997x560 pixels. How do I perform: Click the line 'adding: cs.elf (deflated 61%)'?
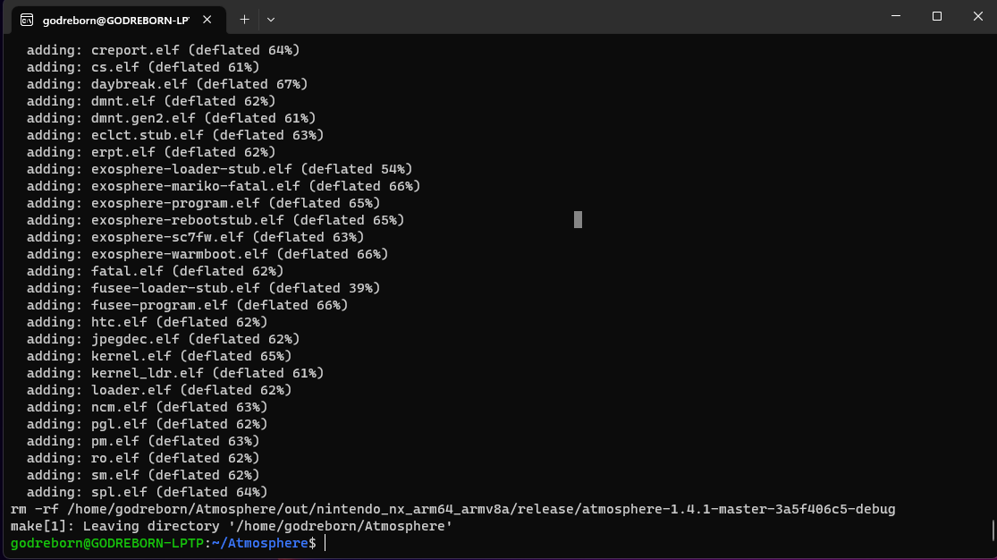click(x=143, y=67)
